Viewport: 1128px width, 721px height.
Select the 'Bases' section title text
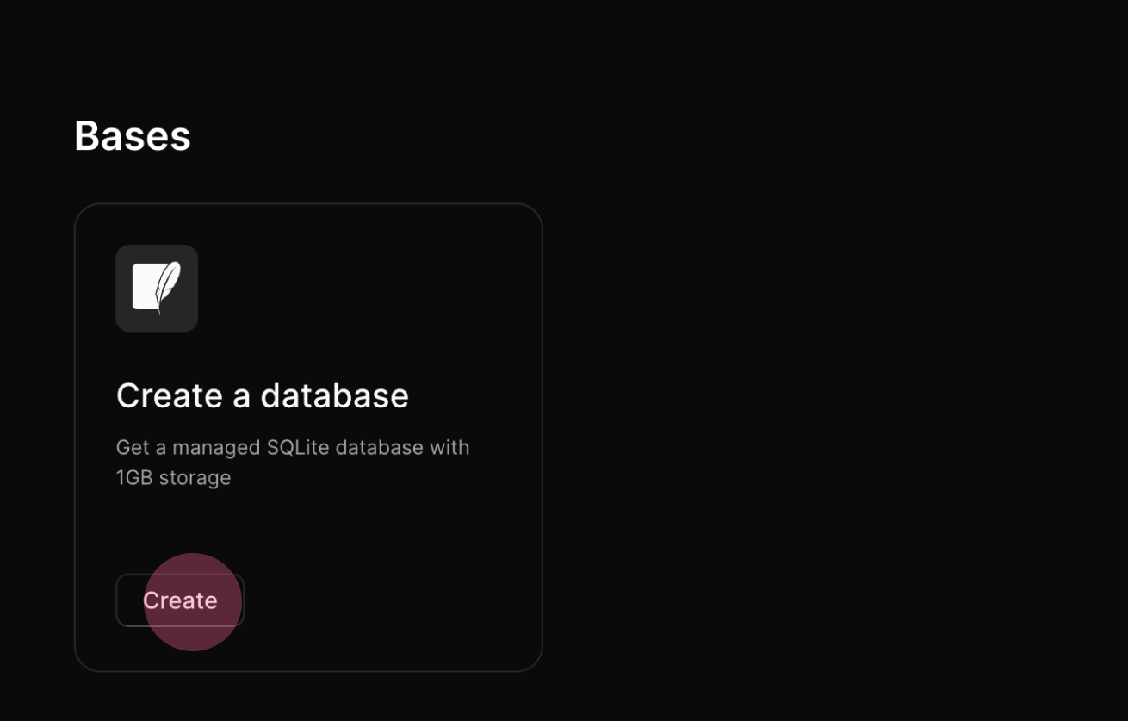(x=133, y=136)
